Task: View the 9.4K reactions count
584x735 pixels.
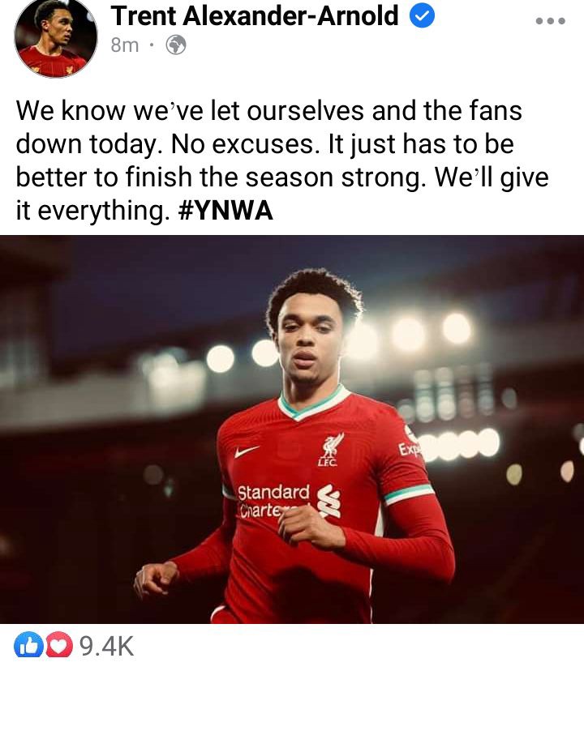Action: (x=107, y=647)
